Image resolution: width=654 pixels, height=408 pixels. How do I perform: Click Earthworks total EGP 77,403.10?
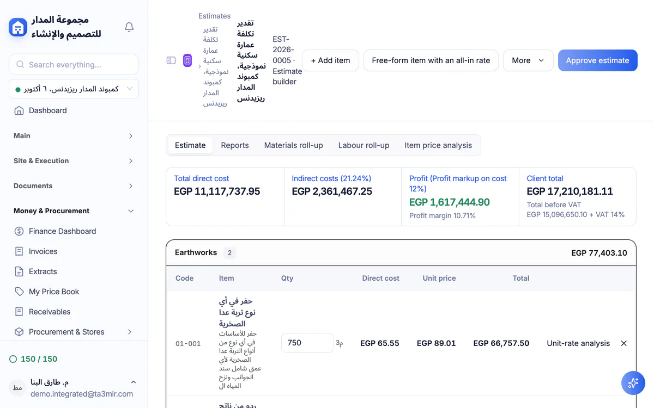pyautogui.click(x=599, y=253)
